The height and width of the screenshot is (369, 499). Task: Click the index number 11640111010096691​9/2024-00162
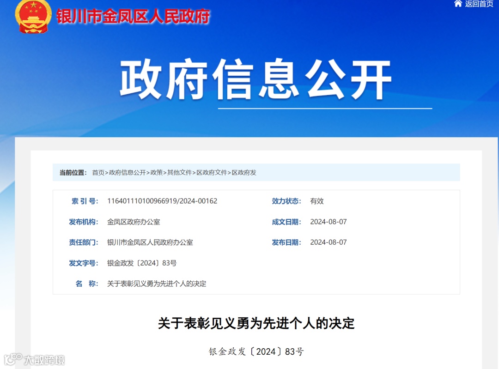coord(162,201)
